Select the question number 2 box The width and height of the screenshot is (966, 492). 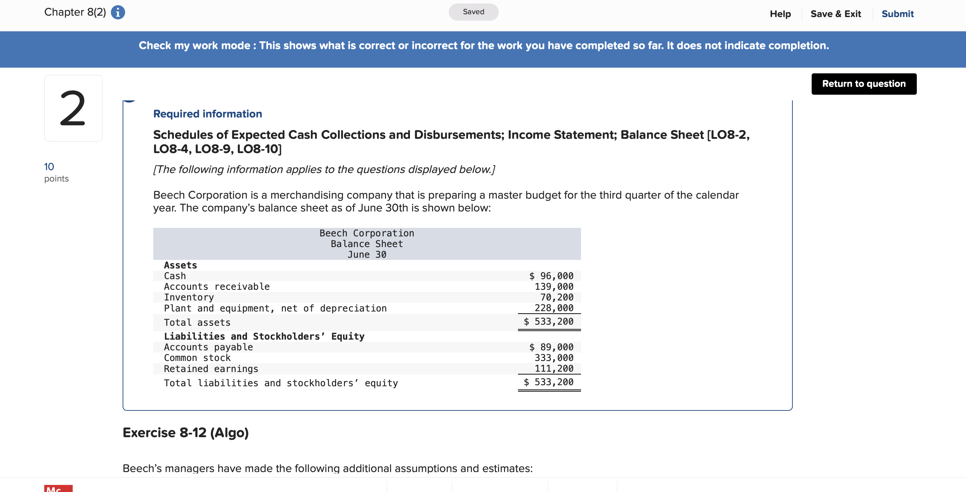[x=73, y=108]
